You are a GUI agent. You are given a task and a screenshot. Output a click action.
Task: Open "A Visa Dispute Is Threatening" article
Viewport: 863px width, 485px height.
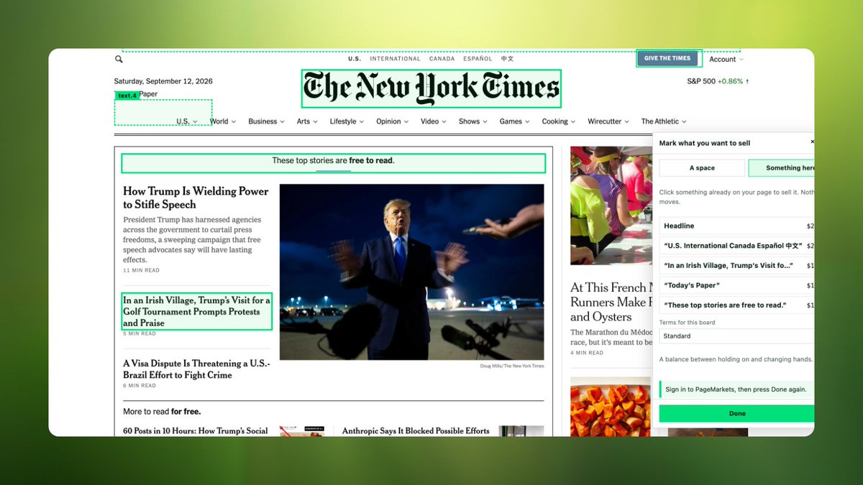pyautogui.click(x=196, y=369)
